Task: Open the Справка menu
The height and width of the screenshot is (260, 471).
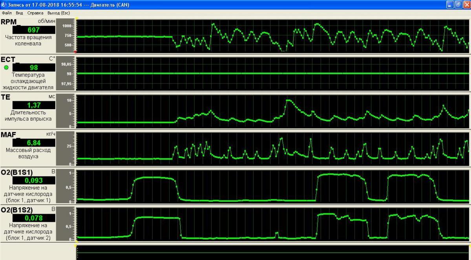Action: 35,13
